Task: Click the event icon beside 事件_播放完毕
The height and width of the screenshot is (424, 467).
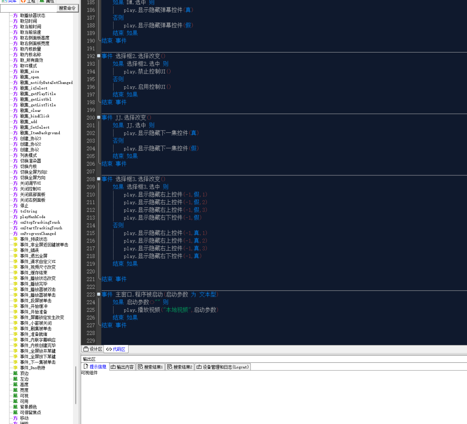Action: (x=15, y=284)
